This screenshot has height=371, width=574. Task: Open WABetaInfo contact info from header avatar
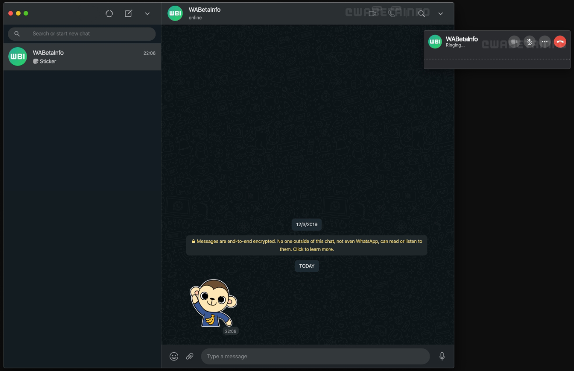pyautogui.click(x=175, y=14)
